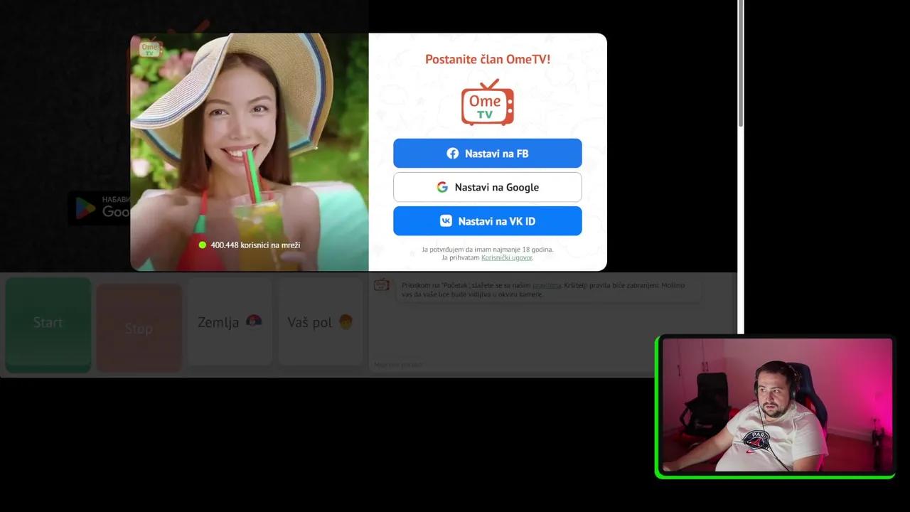Click the '400.448 korisnici na mreži' text

pyautogui.click(x=255, y=245)
